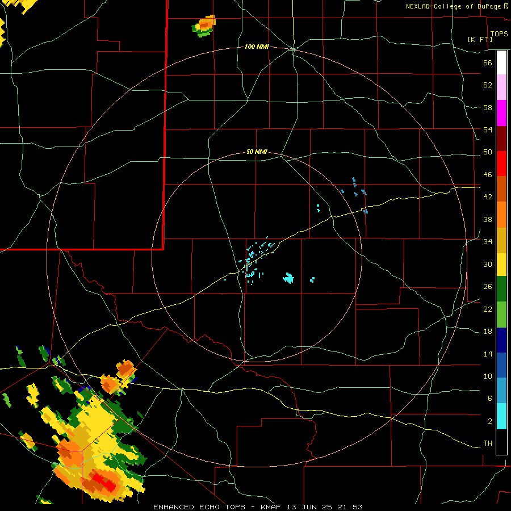Click the legend value 62
This screenshot has width=511, height=511.
pyautogui.click(x=488, y=85)
